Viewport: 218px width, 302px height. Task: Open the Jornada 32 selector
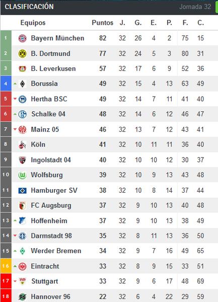[x=195, y=7]
